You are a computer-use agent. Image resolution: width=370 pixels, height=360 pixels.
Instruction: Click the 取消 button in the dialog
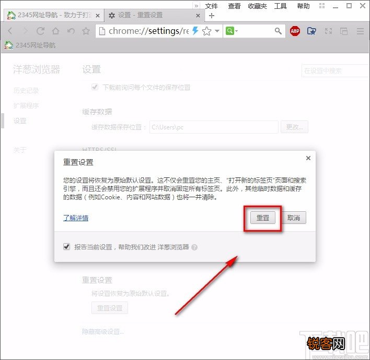(x=294, y=218)
